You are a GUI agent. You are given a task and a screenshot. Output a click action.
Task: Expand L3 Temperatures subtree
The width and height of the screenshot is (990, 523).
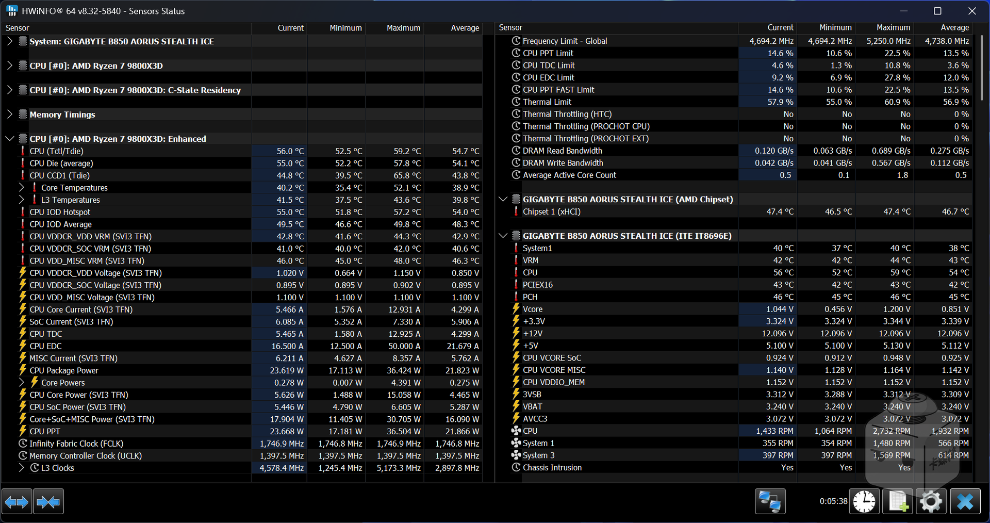(21, 200)
